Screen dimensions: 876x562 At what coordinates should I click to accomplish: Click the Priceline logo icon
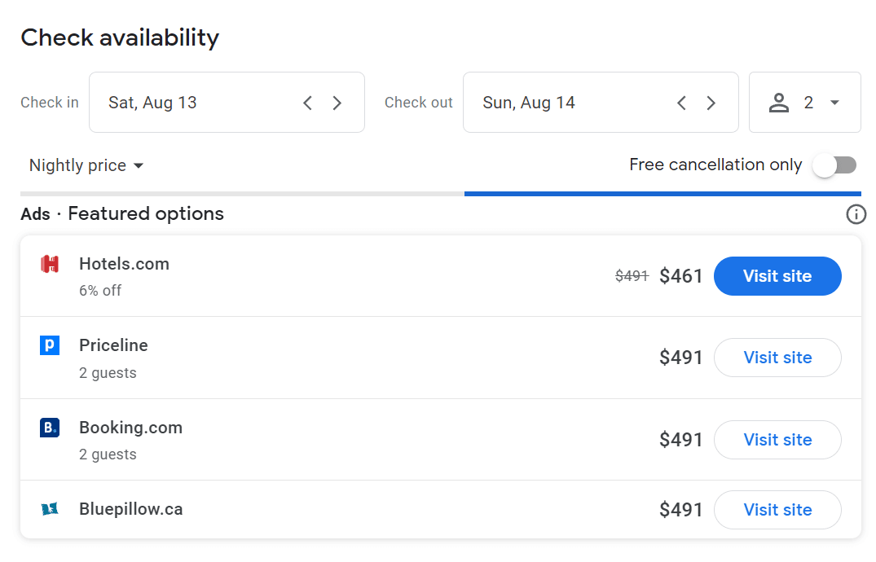[50, 345]
